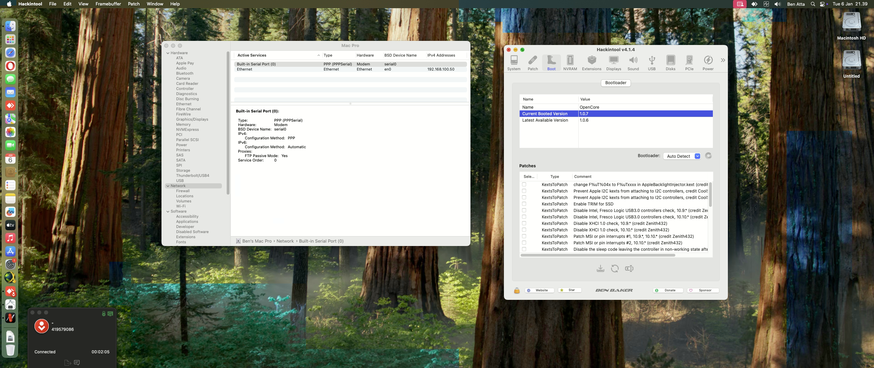Select the 'Latest Available Version' row
This screenshot has height=368, width=874.
click(x=616, y=120)
